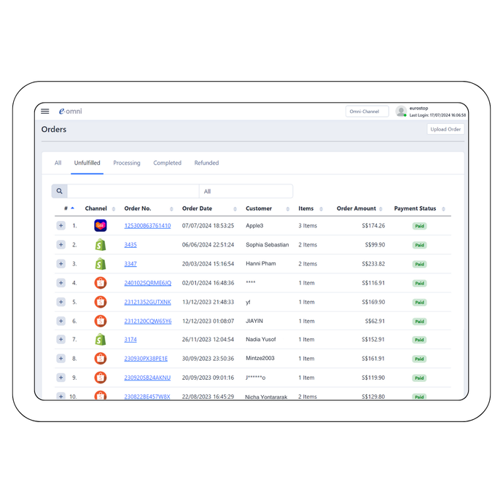Click the Lazada channel icon in row 1

click(x=101, y=226)
